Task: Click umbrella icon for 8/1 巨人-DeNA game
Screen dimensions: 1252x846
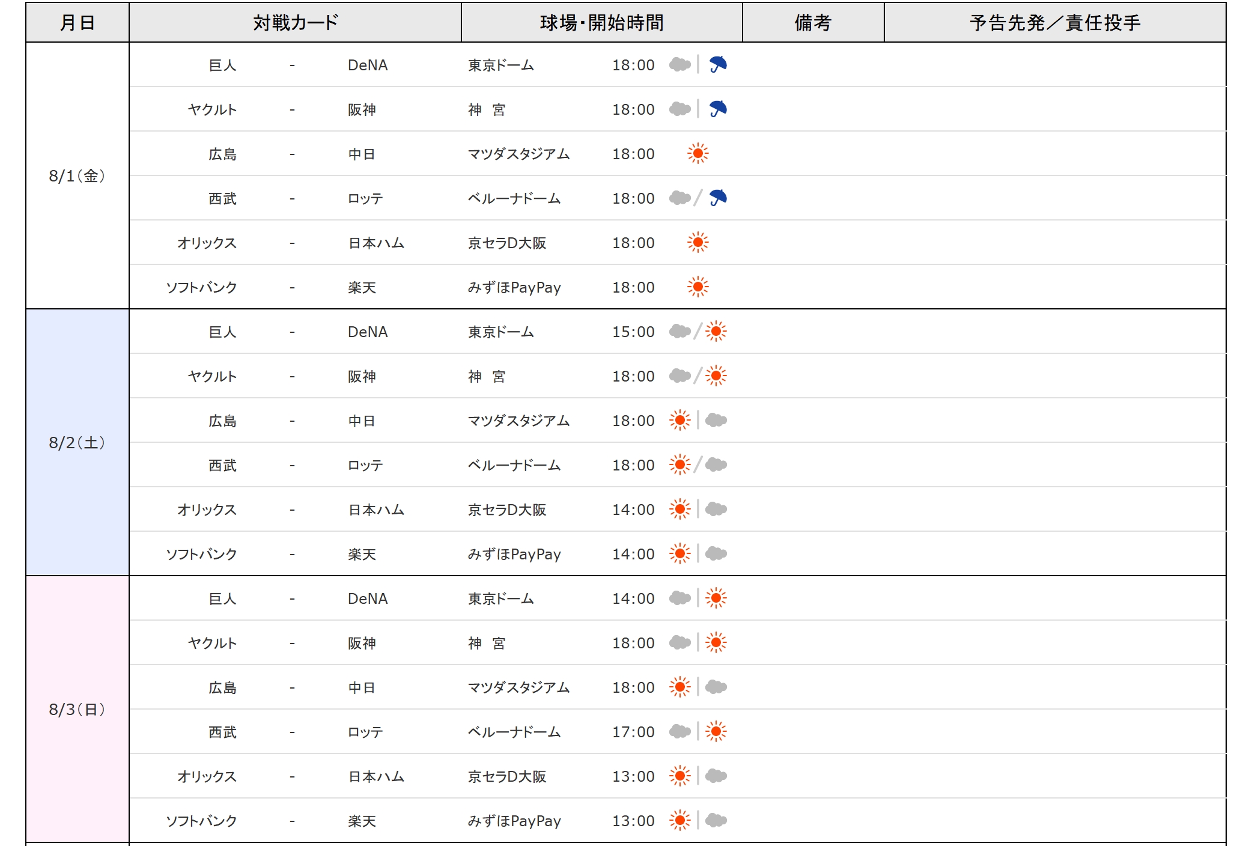Action: click(x=718, y=64)
